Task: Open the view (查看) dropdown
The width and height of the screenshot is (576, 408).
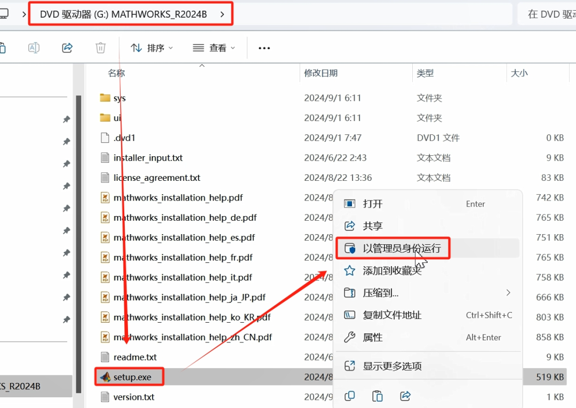Action: click(214, 48)
